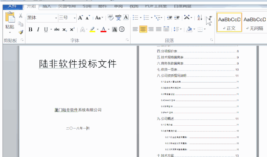
Task: Open the 文件 tab
Action: coord(13,7)
